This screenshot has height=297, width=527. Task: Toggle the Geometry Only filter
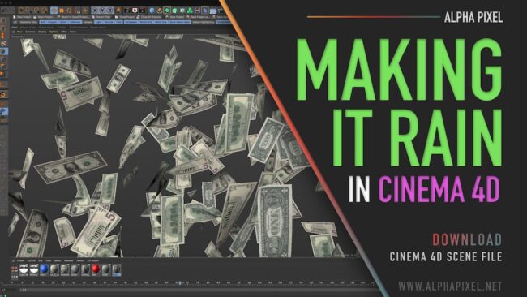click(x=28, y=22)
